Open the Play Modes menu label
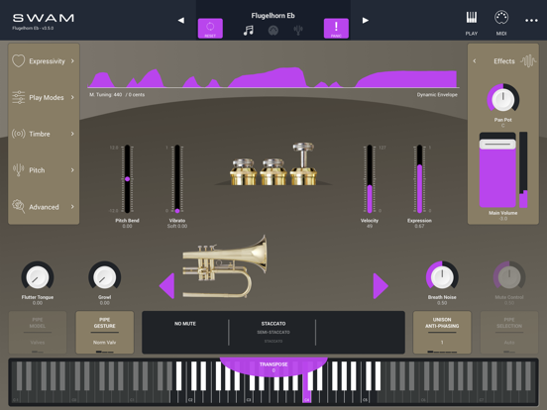This screenshot has height=410, width=547. click(x=47, y=98)
